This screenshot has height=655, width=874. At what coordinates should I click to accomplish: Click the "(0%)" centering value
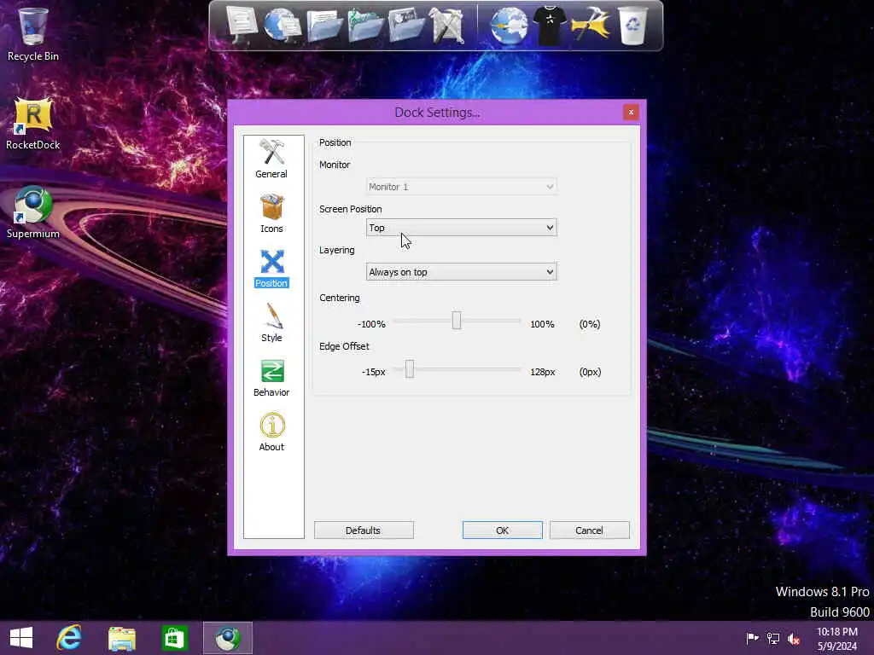[590, 324]
